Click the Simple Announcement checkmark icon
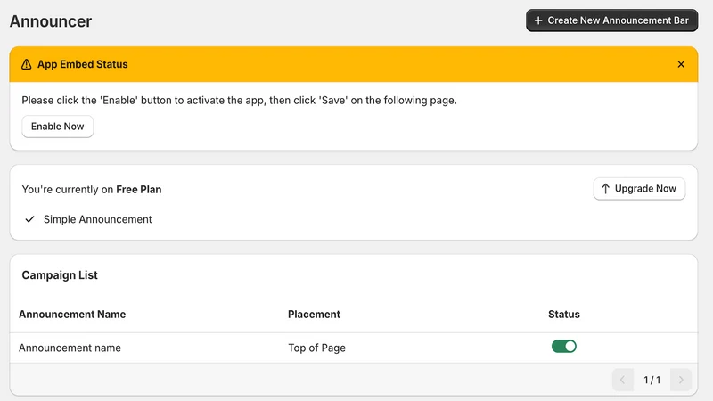Image resolution: width=713 pixels, height=401 pixels. click(x=30, y=219)
